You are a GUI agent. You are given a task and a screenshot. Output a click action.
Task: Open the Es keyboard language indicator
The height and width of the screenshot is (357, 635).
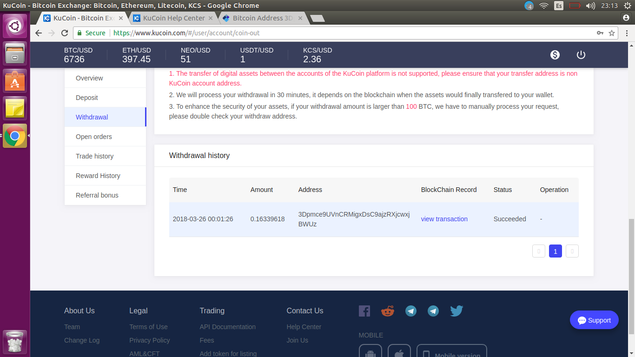559,6
